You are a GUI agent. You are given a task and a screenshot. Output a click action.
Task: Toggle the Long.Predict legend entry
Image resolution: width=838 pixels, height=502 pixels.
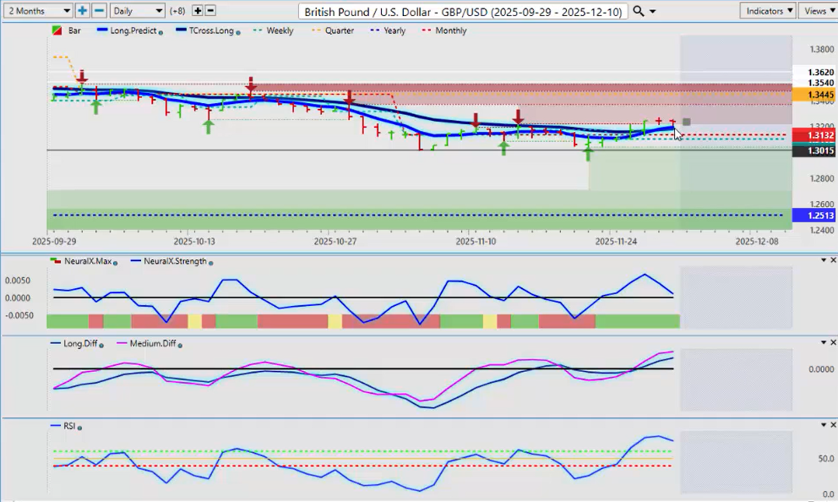tap(133, 30)
